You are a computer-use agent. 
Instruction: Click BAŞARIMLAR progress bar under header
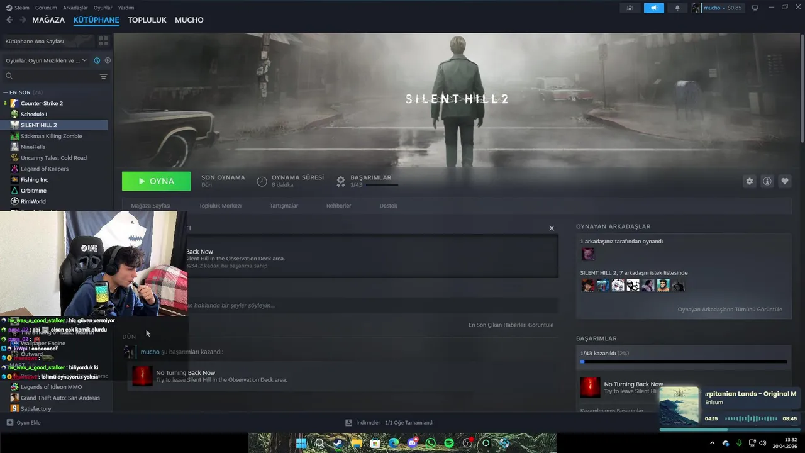tap(382, 185)
